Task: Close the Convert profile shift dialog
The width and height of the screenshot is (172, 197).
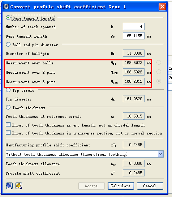Action: click(x=162, y=7)
